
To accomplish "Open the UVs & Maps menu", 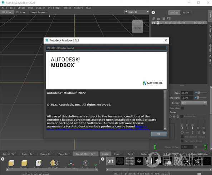I will click(x=54, y=8).
